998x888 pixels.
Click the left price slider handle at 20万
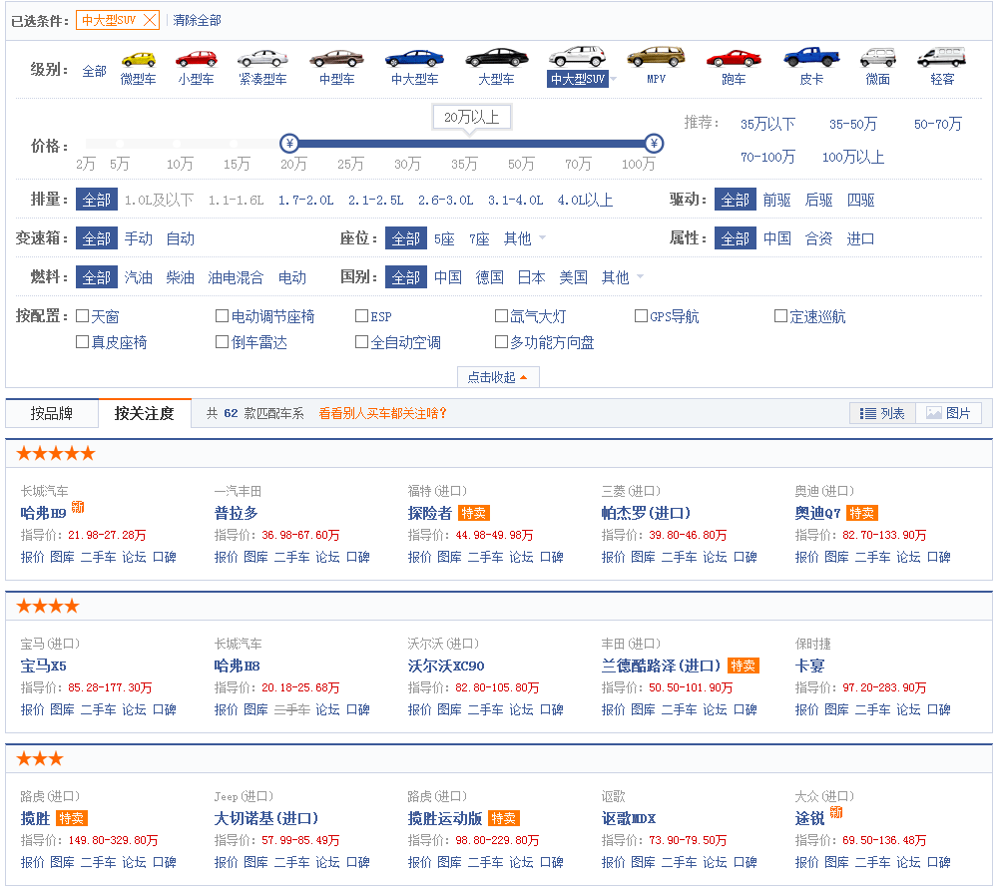coord(289,143)
